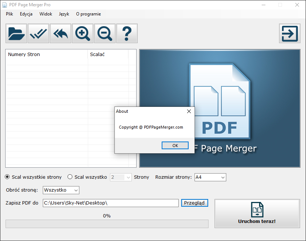Zoom in with the magnifier plus icon
Screen dimensions: 306x241
(83, 33)
